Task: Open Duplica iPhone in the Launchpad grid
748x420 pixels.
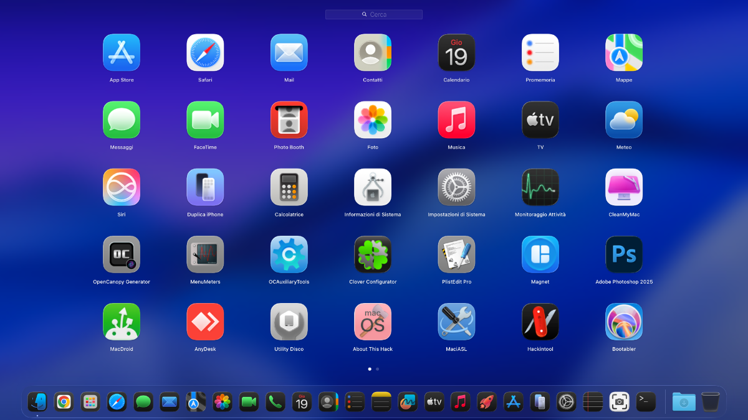Action: coord(205,187)
